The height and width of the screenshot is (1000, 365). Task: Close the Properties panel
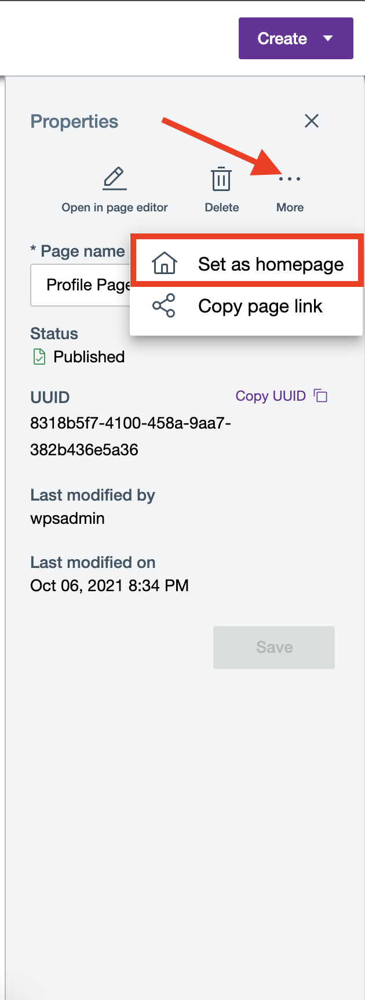[312, 121]
